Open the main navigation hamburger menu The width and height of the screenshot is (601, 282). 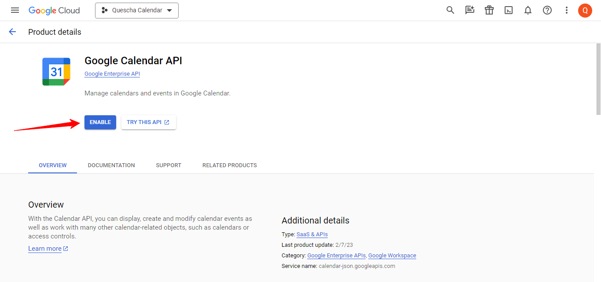(15, 10)
